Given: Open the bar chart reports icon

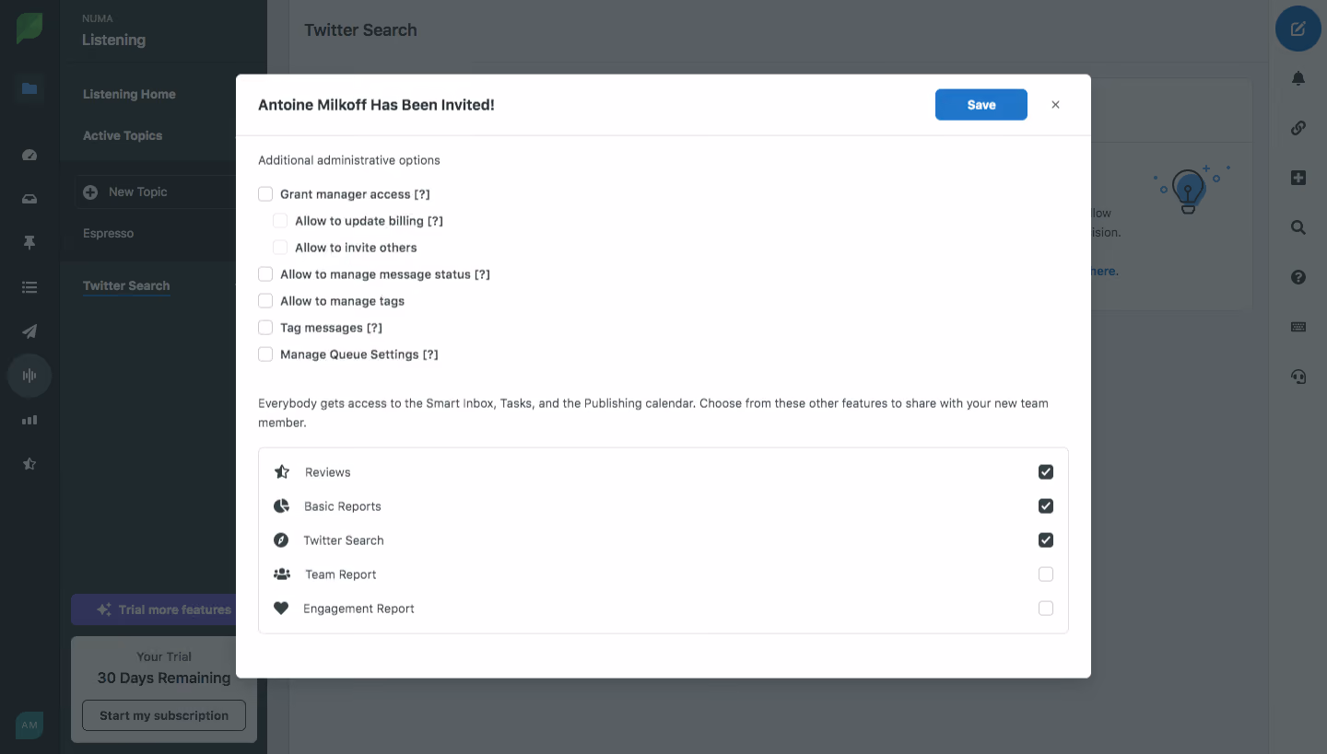Looking at the screenshot, I should coord(29,420).
